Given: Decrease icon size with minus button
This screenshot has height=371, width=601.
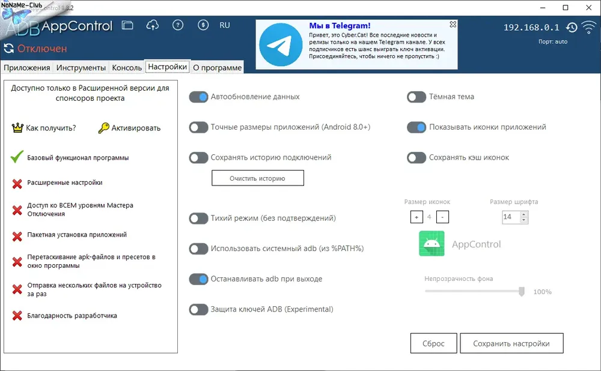Looking at the screenshot, I should tap(442, 217).
